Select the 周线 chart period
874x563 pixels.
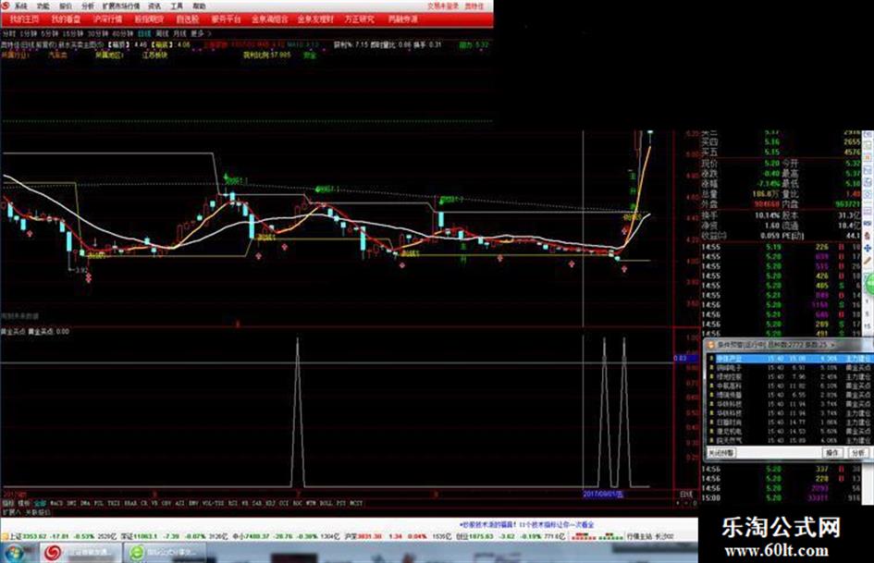pos(162,33)
